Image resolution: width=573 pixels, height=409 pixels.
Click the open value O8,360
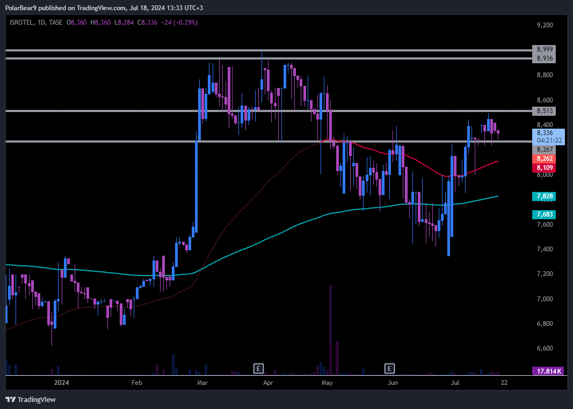click(76, 23)
